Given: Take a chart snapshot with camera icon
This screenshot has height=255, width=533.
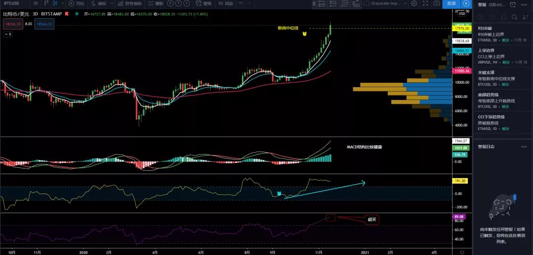Looking at the screenshot, I should tap(437, 3).
